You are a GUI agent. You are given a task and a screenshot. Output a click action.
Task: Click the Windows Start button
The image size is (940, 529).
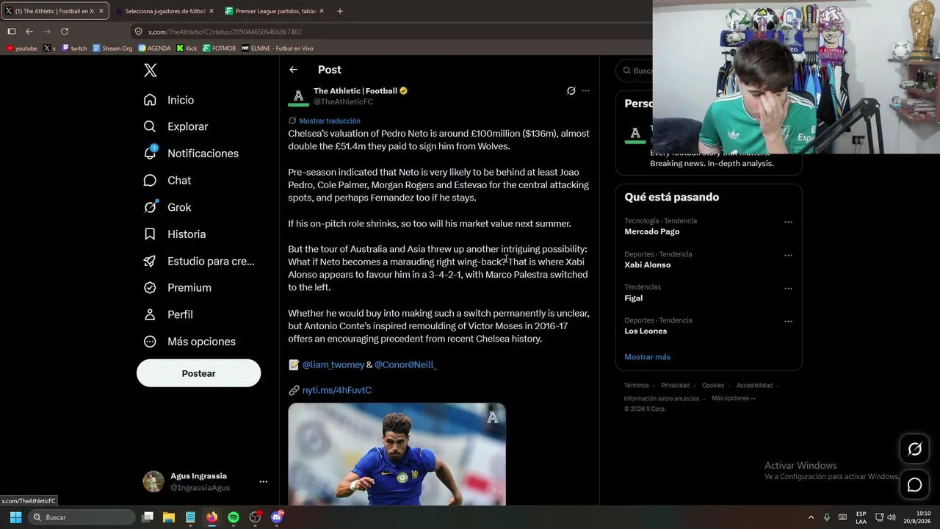tap(15, 517)
